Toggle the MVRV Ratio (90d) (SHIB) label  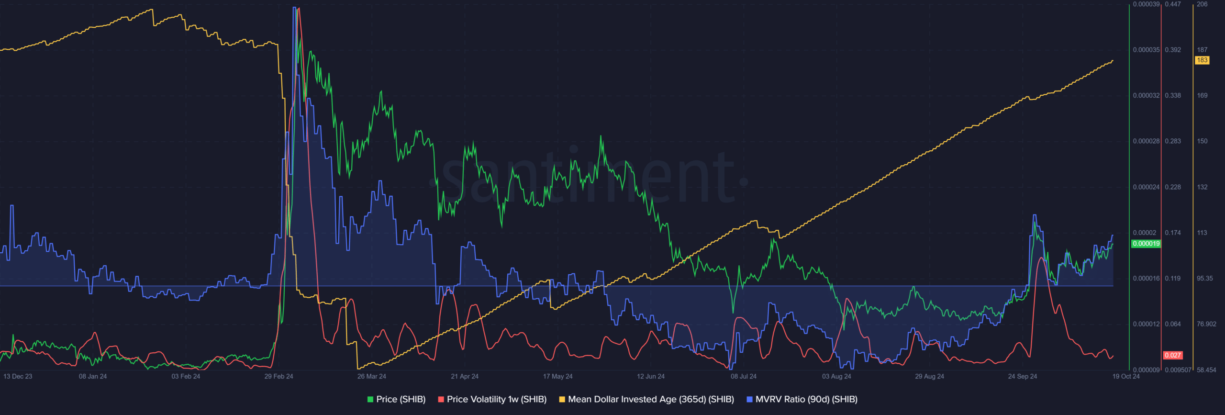[x=806, y=399]
